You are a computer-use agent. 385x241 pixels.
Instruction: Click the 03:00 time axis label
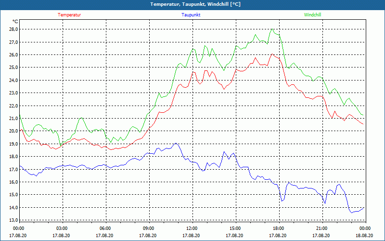(x=63, y=228)
